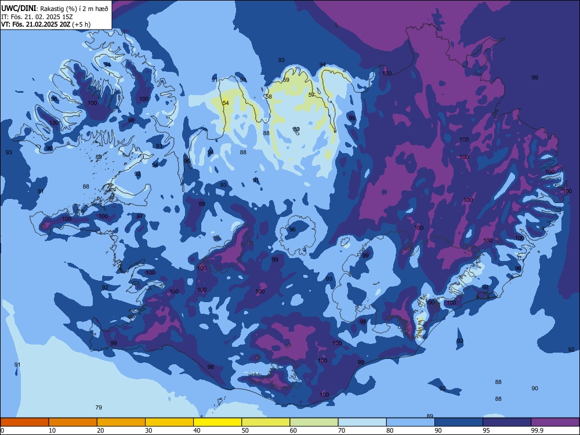Click the legend tick label '95'
This screenshot has width=580, height=435.
tap(486, 430)
